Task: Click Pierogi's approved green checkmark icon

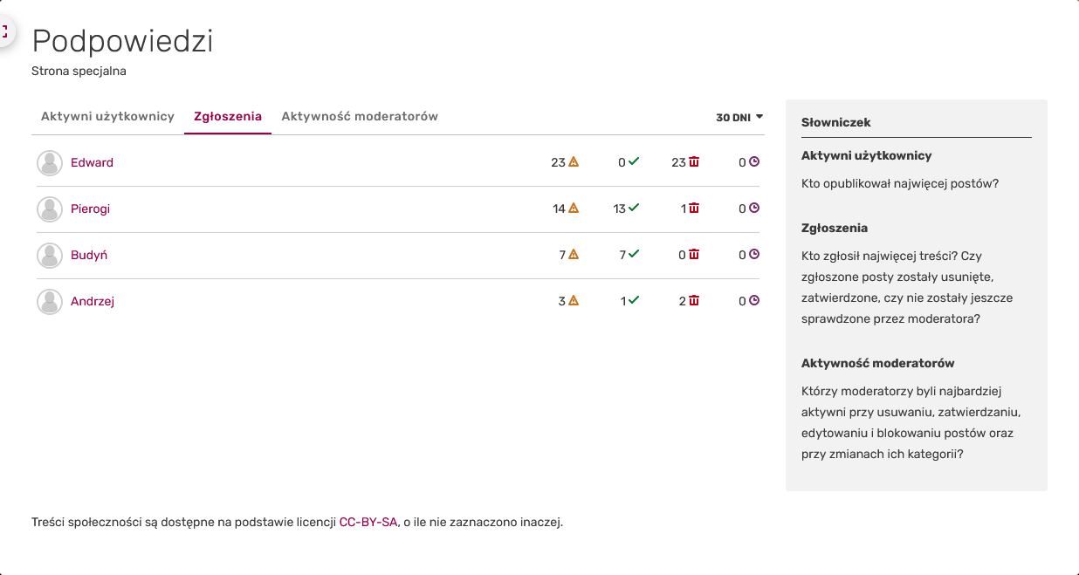Action: coord(634,209)
